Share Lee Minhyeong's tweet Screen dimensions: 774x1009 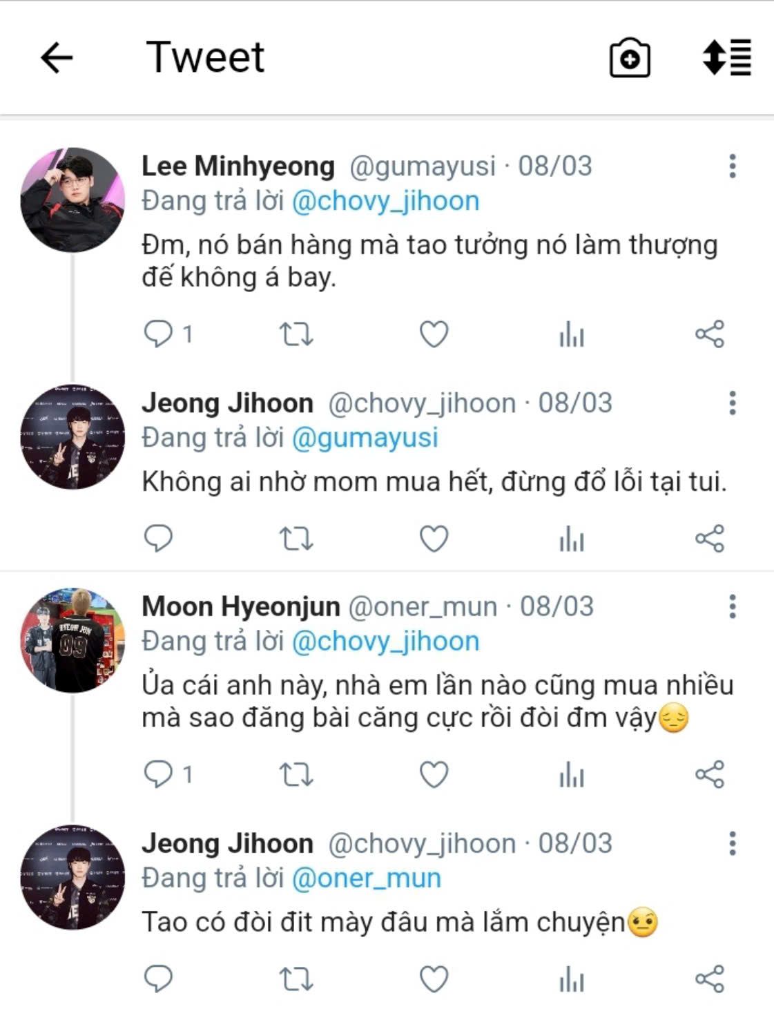click(x=710, y=334)
